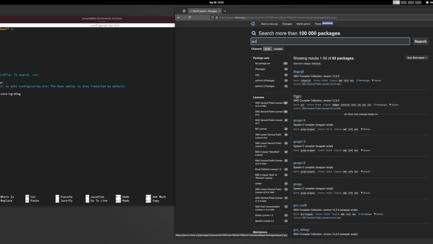Select the 24.05 channel
Image resolution: width=433 pixels, height=244 pixels.
(x=268, y=49)
